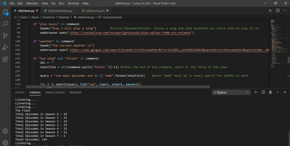Open the Manage gear settings icon
Viewport: 290px width, 146px height.
5,142
